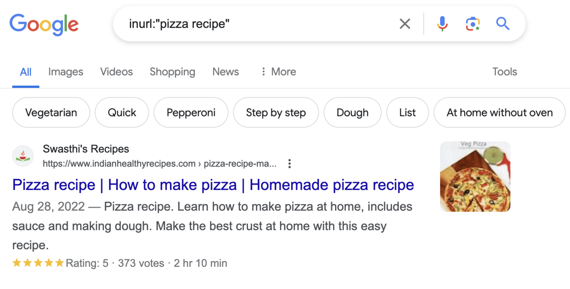Enable the Pepperoni search filter
Viewport: 570px width, 289px height.
(x=191, y=112)
